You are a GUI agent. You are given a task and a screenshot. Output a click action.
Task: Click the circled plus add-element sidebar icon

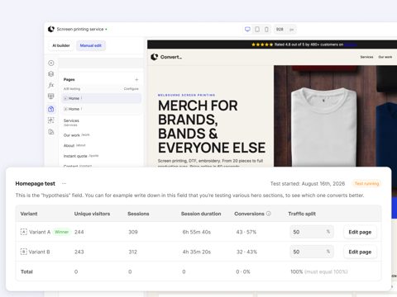tap(51, 63)
